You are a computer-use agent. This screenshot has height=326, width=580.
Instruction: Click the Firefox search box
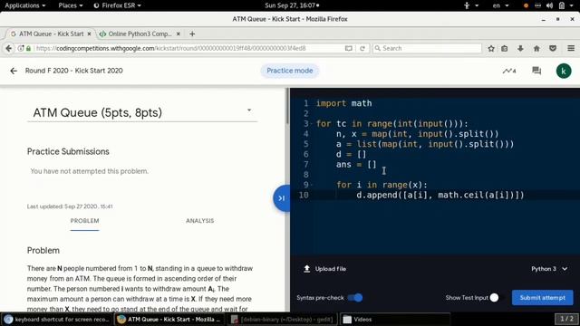427,48
